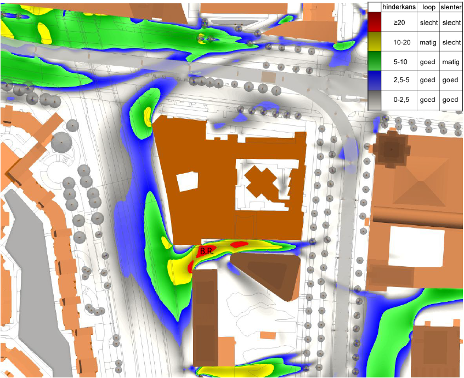Screen dimensions: 464x378
Task: Click 'matig' in the loop column
Action: (428, 43)
